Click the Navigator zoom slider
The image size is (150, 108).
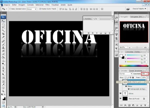pyautogui.click(x=137, y=47)
